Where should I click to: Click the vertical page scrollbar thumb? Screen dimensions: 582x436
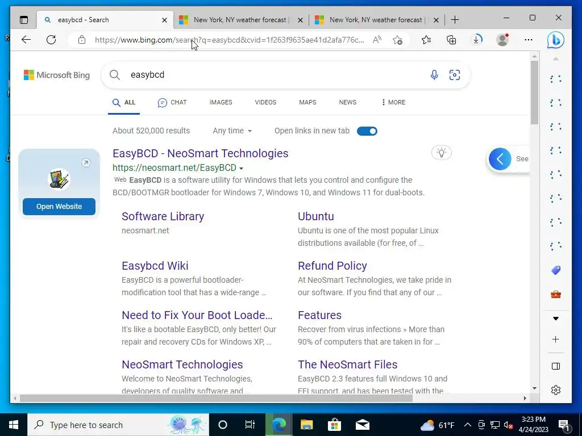click(534, 93)
